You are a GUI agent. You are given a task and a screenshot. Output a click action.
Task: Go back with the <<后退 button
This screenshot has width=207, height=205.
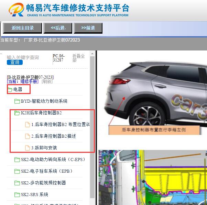coord(58,28)
